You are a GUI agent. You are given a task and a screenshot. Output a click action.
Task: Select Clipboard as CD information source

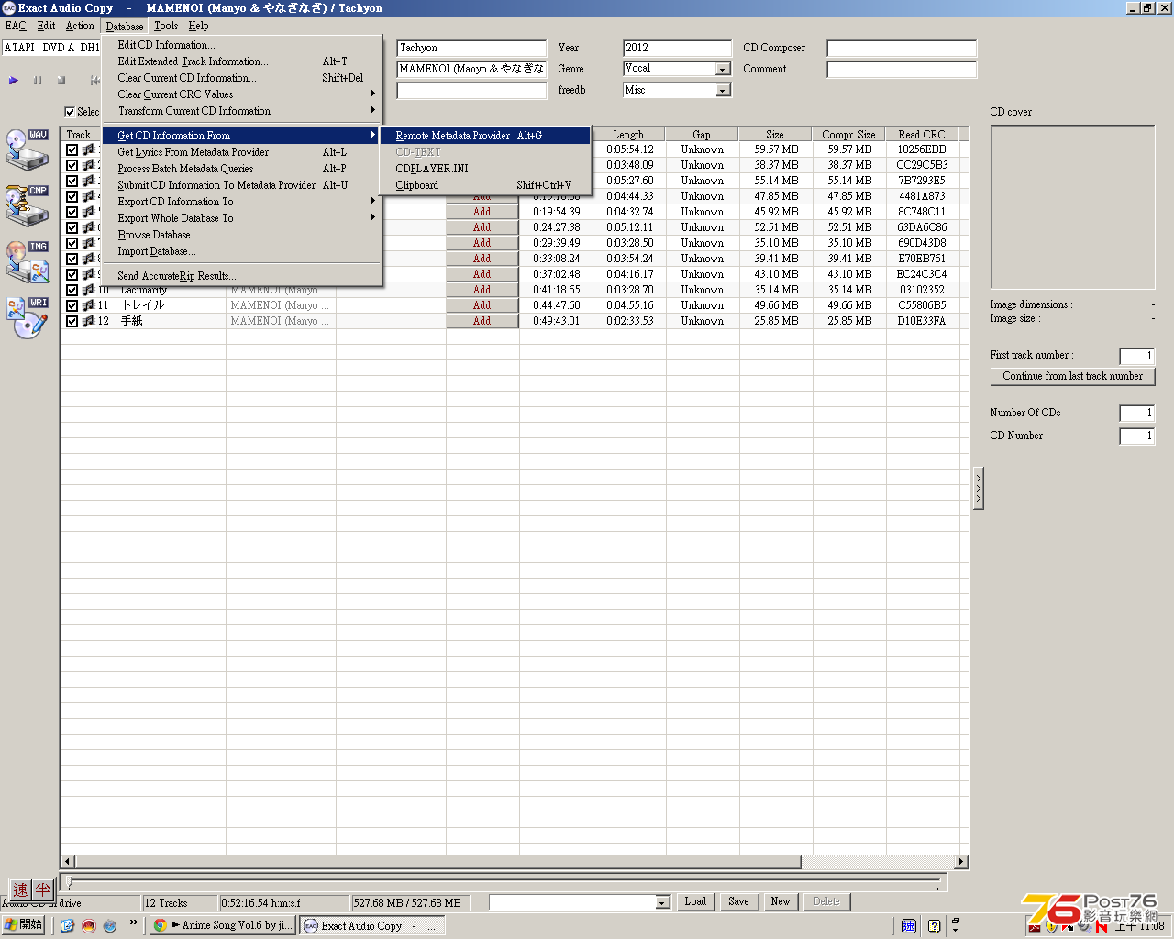tap(485, 185)
